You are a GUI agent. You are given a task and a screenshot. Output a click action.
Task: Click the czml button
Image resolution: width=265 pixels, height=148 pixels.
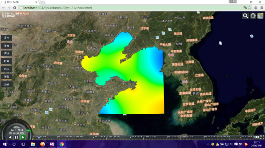(x=7, y=84)
